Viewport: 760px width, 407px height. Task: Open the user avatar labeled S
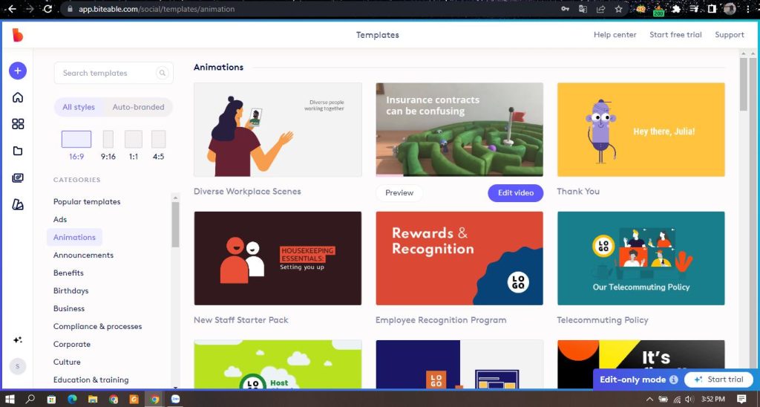coord(18,366)
